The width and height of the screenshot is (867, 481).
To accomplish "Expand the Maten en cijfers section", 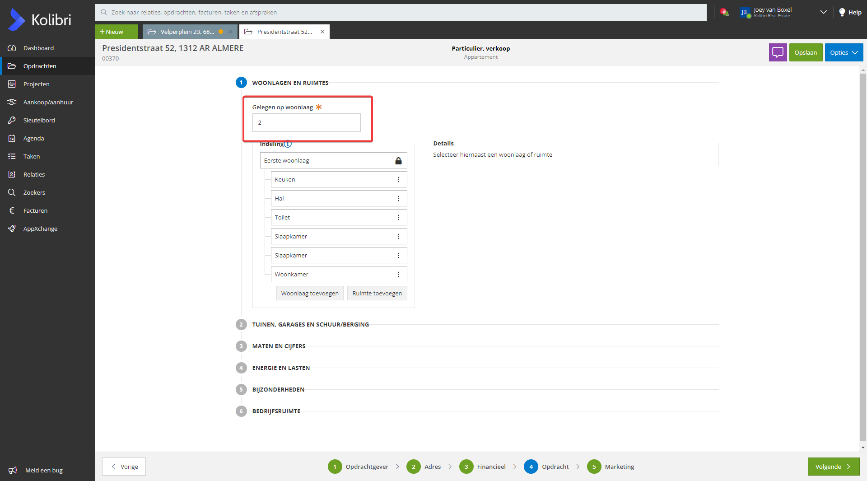I will click(x=279, y=346).
